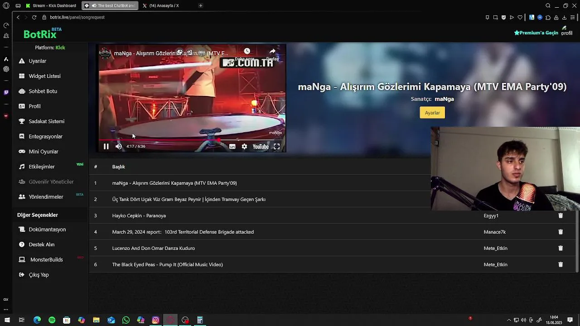Pause the YouTube video
This screenshot has height=326, width=580.
(x=106, y=146)
